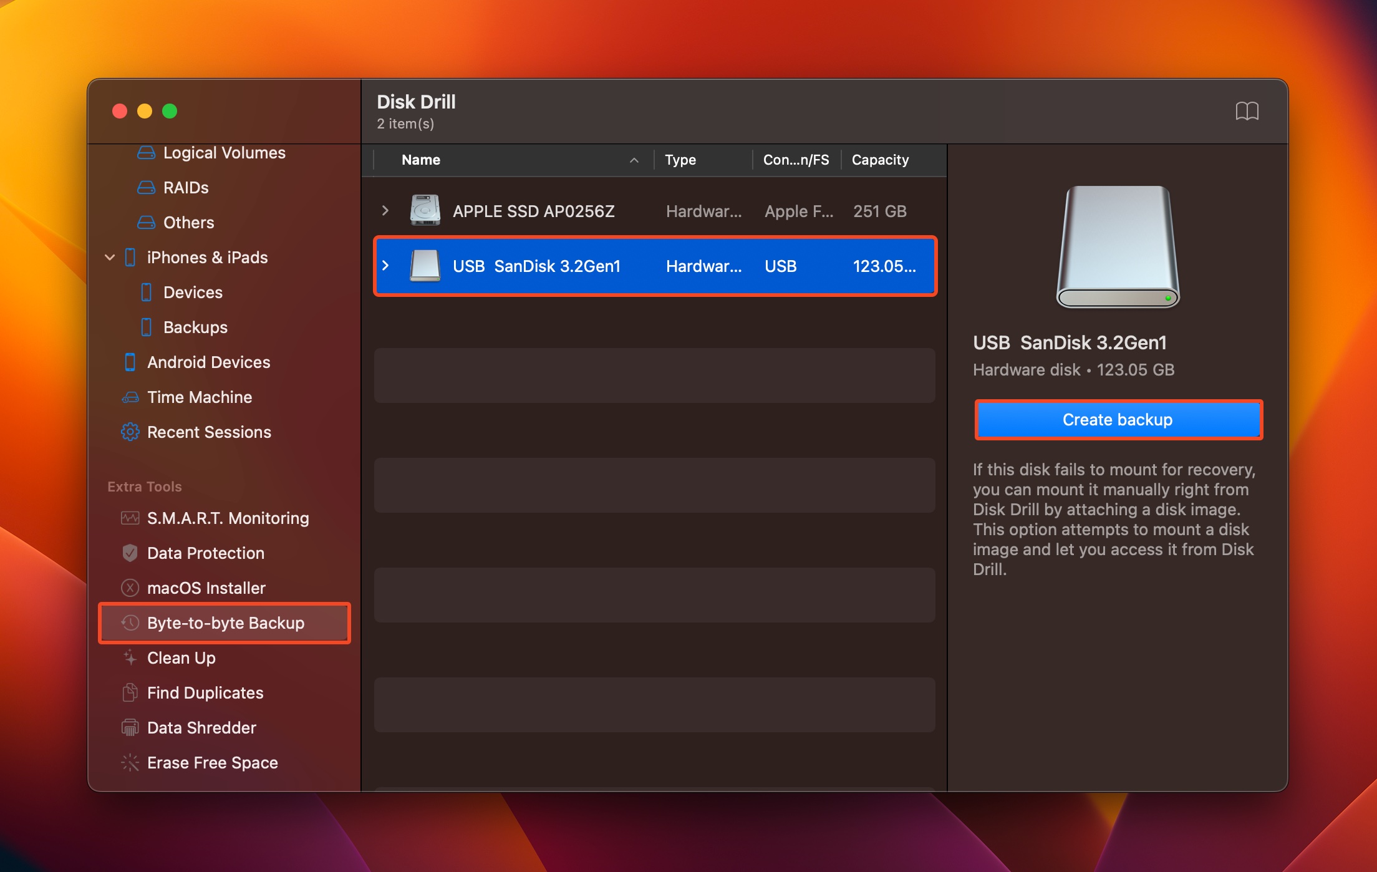The height and width of the screenshot is (872, 1377).
Task: Click the Byte-to-byte Backup menu item
Action: point(226,622)
